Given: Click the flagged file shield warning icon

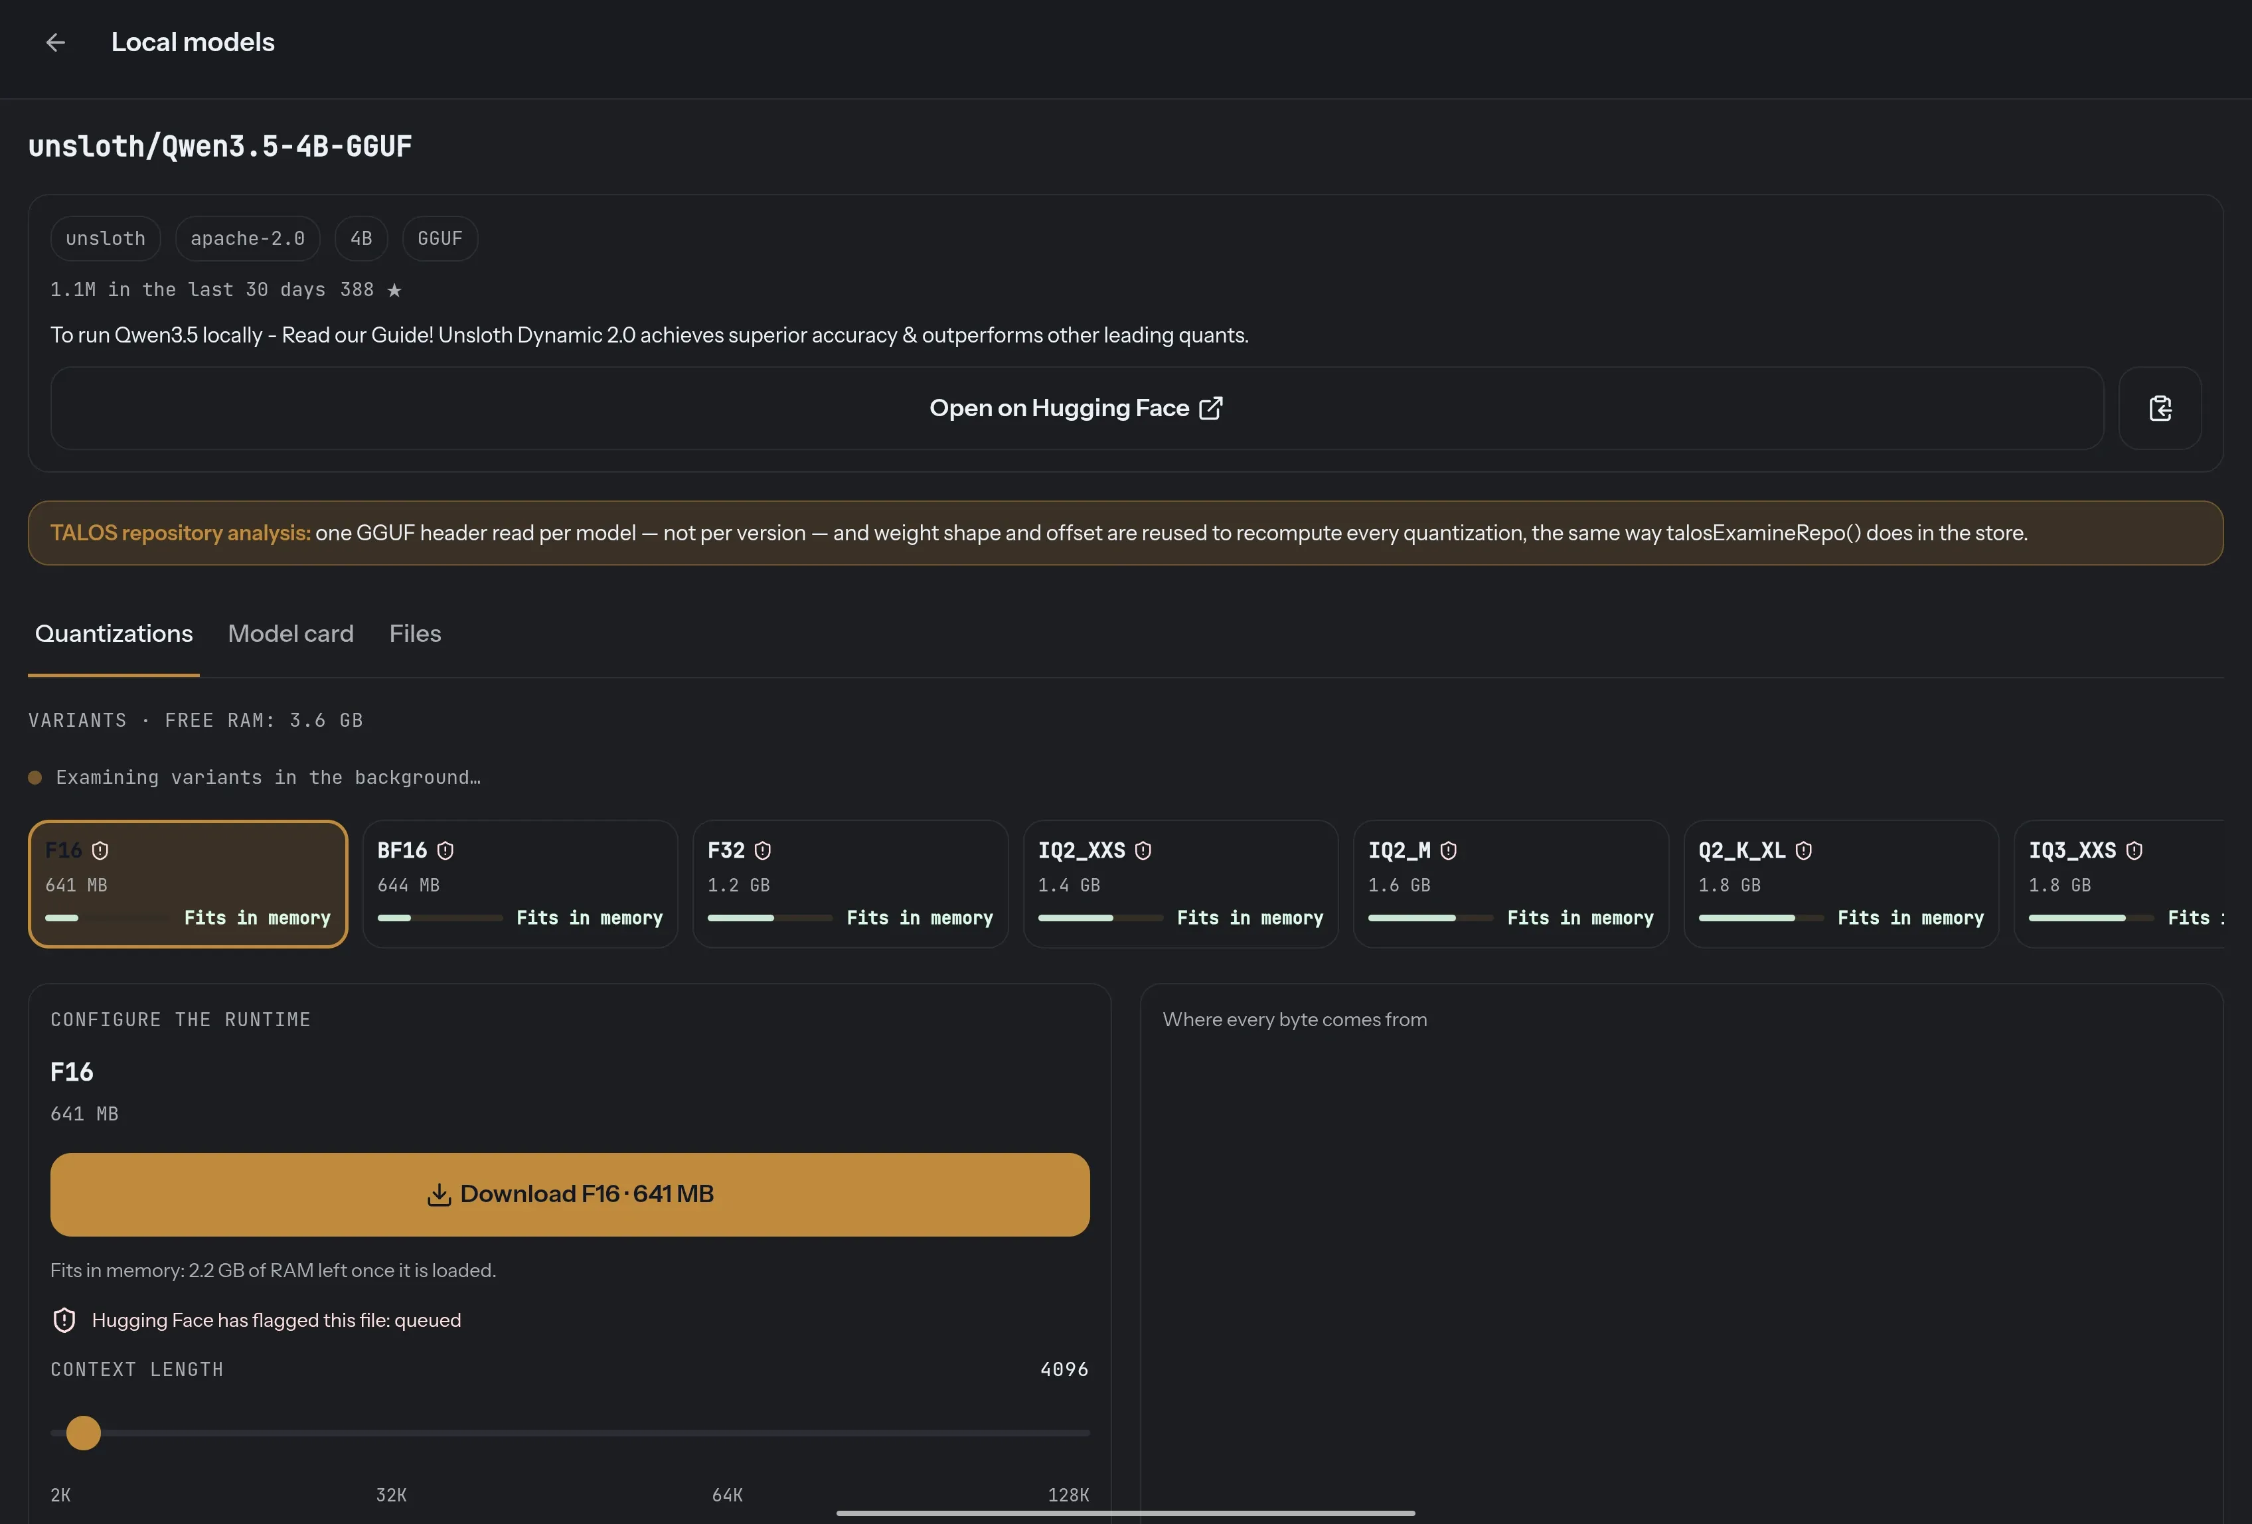Looking at the screenshot, I should pyautogui.click(x=64, y=1320).
